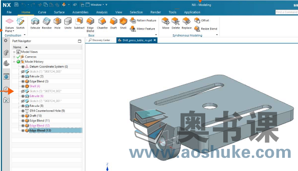Select the Extrude tool in ribbon
Screen dimensions: 298x171
coord(35,23)
